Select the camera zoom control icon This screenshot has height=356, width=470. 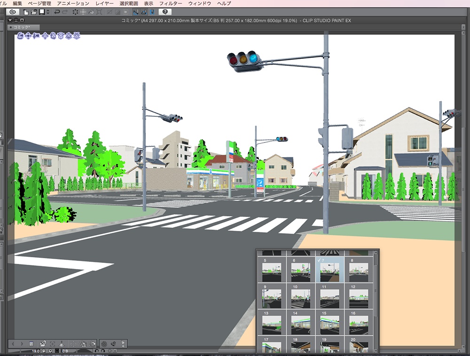[37, 36]
